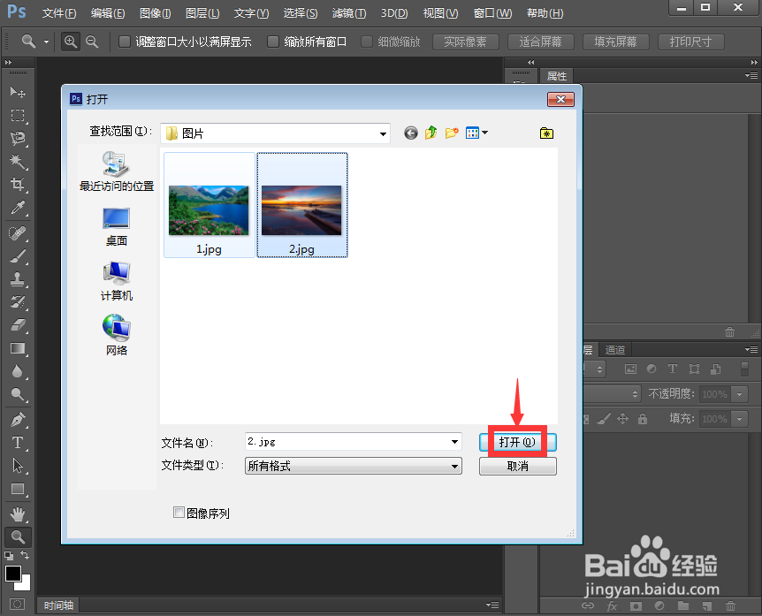Check the 调整窗口大小以满屏显示 option
The height and width of the screenshot is (616, 762).
[x=125, y=41]
